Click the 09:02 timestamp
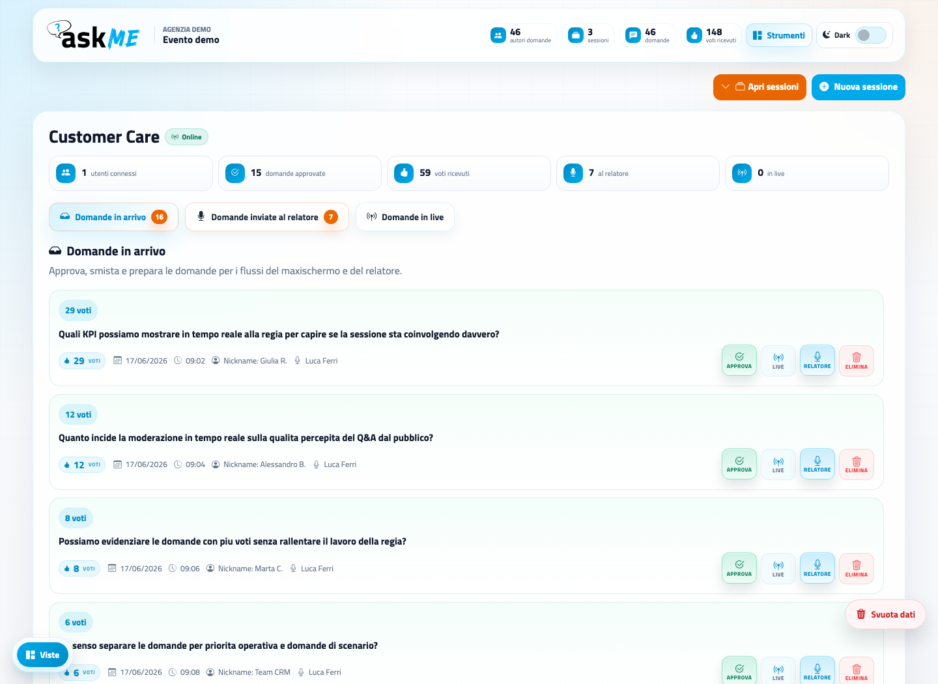Screen dimensions: 938x684 point(195,361)
